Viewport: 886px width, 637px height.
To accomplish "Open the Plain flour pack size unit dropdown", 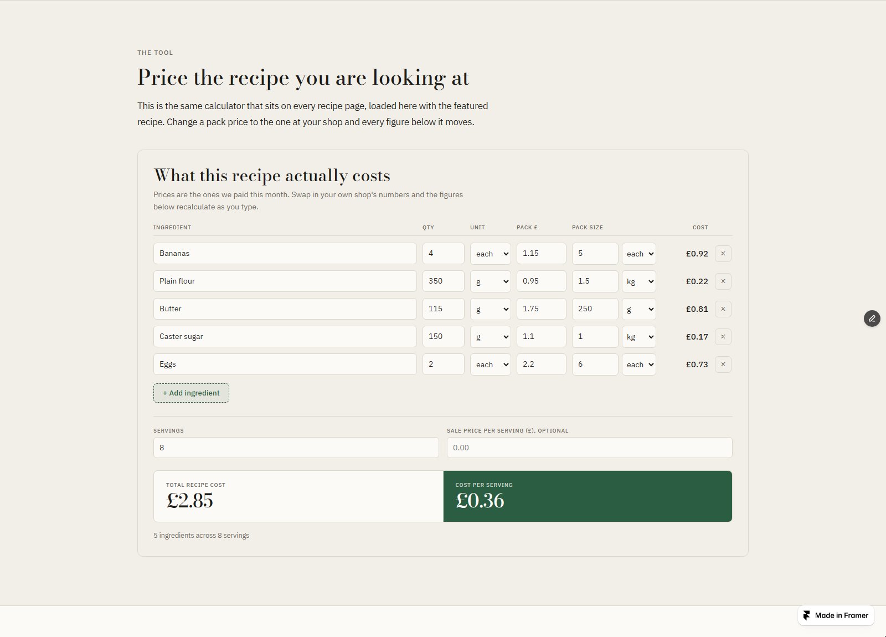I will click(x=638, y=281).
